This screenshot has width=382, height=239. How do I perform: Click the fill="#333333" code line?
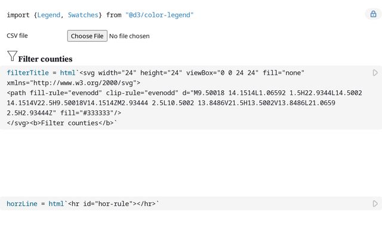click(60, 113)
